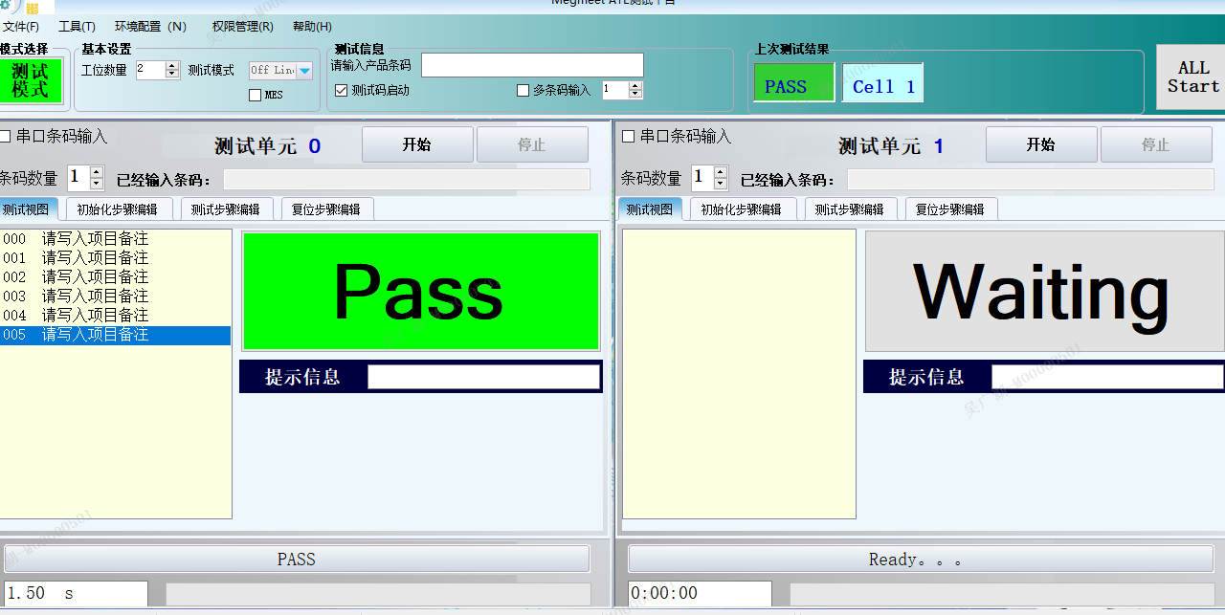Click the PASS status bar in unit 0
Viewport: 1225px width, 615px height.
tap(297, 560)
